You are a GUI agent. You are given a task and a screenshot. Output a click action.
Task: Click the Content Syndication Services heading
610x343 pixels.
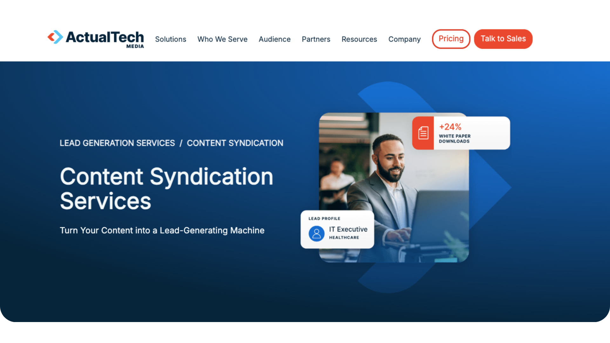point(166,189)
